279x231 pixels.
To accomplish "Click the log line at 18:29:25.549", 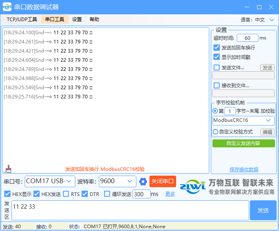I will 48,88.
